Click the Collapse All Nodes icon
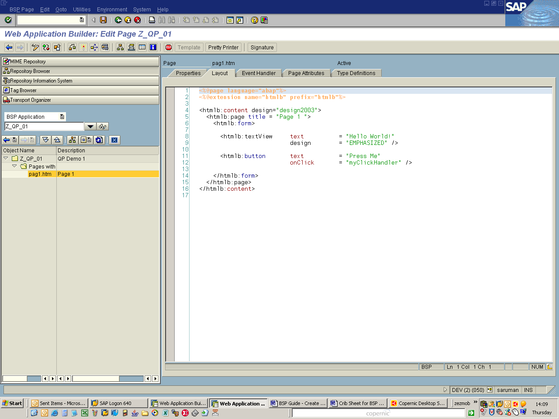This screenshot has height=419, width=559. [57, 140]
